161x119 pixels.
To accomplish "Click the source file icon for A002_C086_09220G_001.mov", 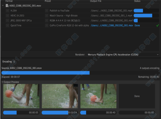I will [x=7, y=5].
